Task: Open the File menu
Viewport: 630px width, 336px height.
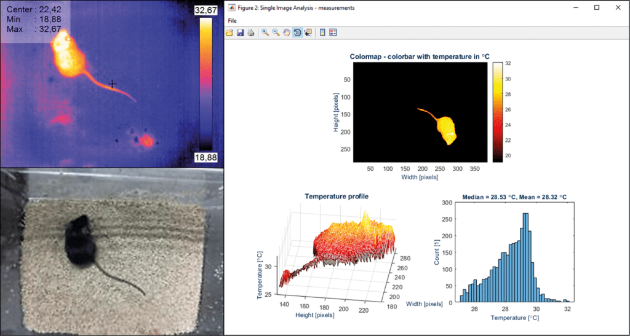Action: 232,21
